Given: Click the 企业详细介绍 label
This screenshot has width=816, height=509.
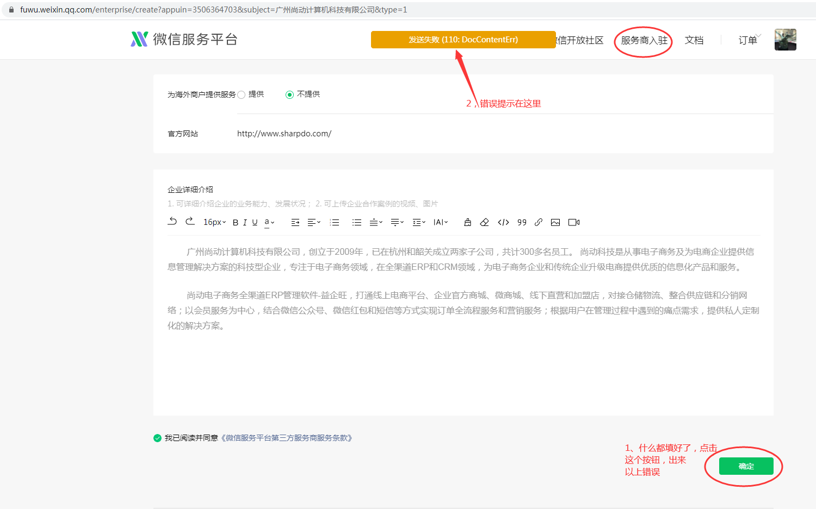Looking at the screenshot, I should 190,190.
